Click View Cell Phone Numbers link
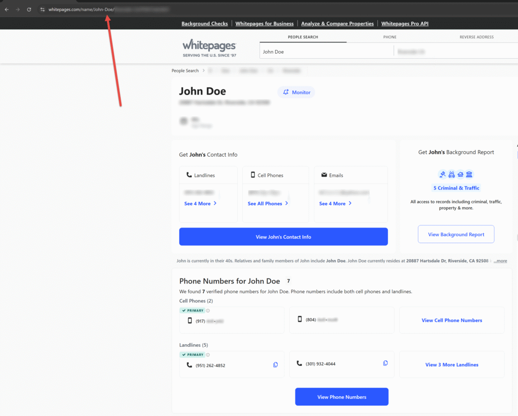Image resolution: width=518 pixels, height=416 pixels. pyautogui.click(x=452, y=320)
